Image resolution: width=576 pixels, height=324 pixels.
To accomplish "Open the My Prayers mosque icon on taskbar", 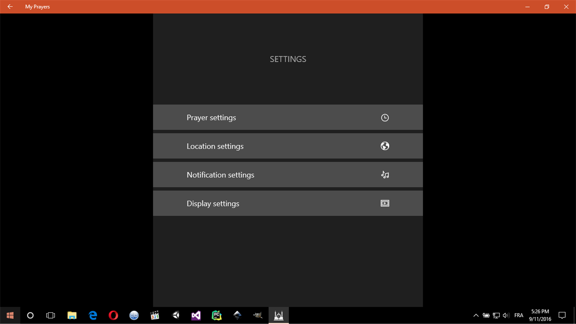I will point(278,315).
